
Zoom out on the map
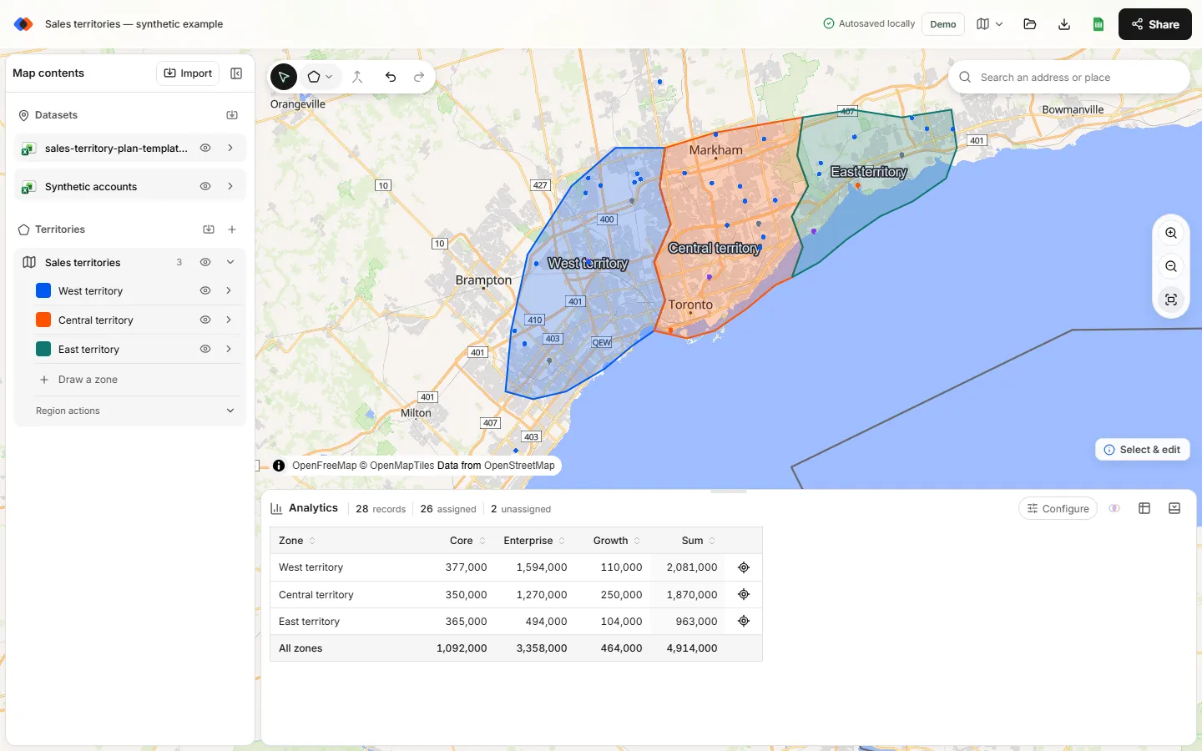[x=1171, y=267]
